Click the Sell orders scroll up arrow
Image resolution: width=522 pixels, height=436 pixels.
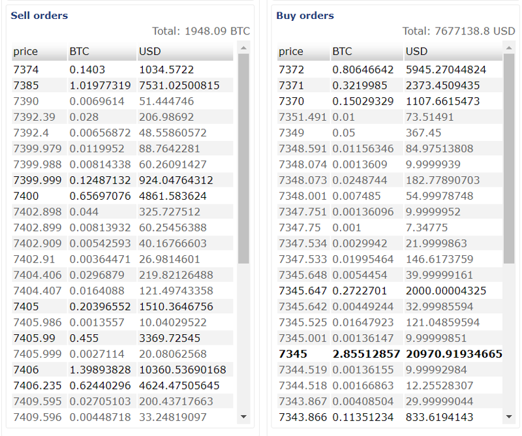tap(243, 48)
